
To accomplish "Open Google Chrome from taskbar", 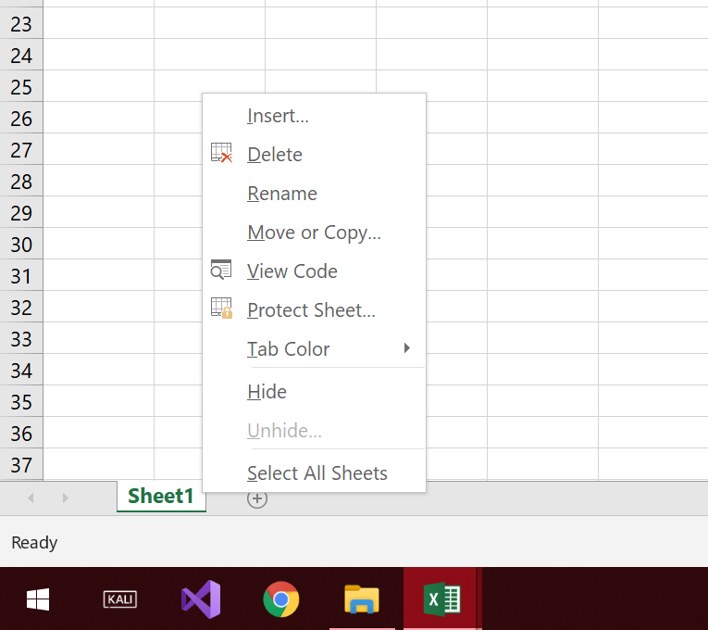I will tap(281, 599).
